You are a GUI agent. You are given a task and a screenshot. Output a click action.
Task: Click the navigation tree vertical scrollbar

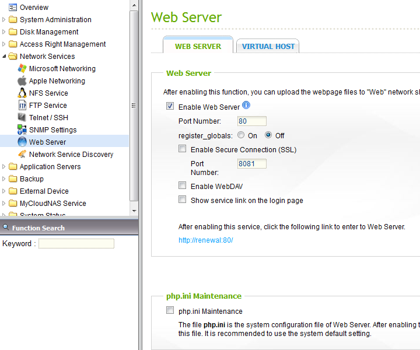pyautogui.click(x=134, y=105)
